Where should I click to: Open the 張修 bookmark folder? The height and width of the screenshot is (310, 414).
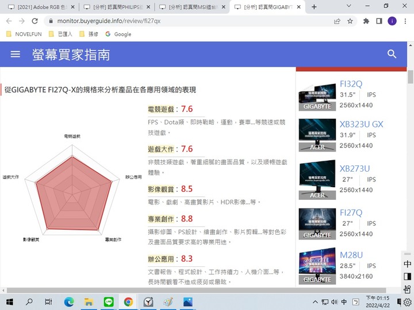point(89,34)
